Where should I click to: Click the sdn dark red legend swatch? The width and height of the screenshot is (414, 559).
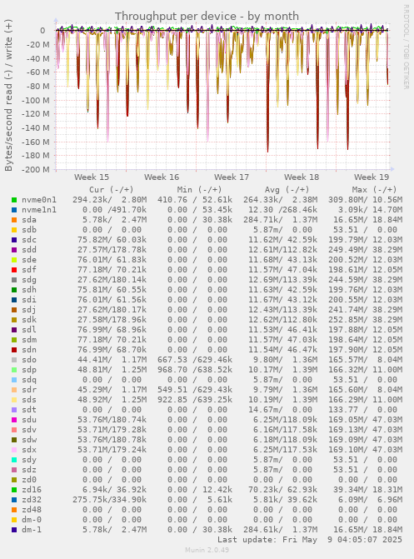tap(14, 350)
